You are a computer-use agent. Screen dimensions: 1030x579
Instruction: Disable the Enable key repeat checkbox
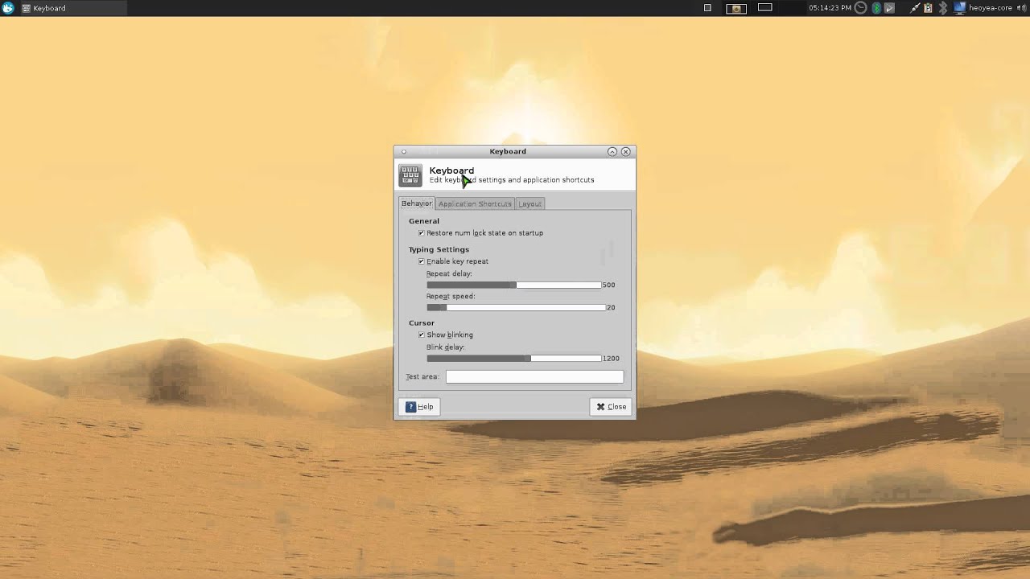click(x=421, y=261)
